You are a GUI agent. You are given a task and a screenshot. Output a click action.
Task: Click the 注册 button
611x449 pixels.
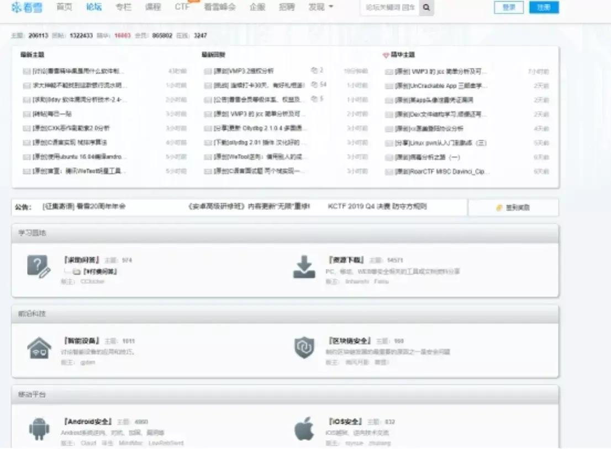[544, 8]
